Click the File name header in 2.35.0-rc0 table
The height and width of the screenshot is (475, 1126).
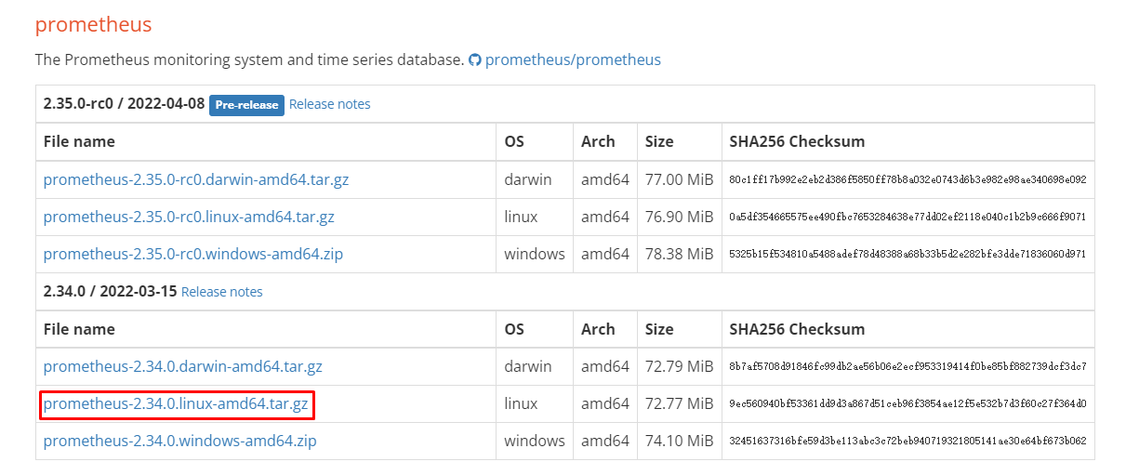tap(79, 141)
